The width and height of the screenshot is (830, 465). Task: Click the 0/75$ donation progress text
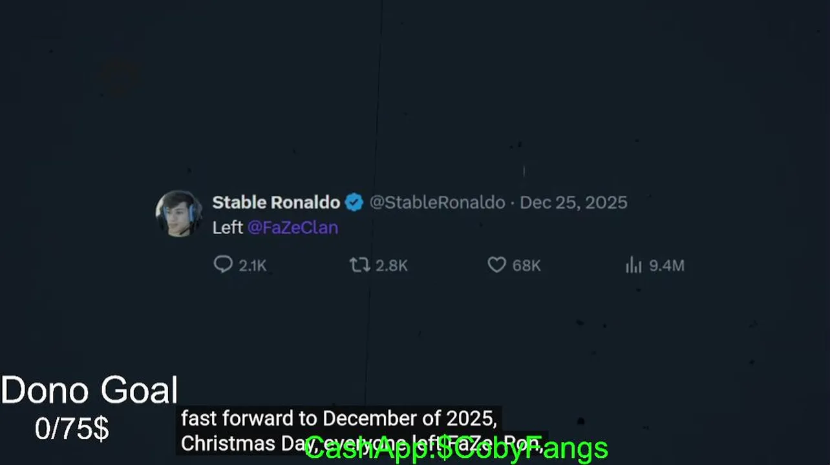tap(72, 429)
